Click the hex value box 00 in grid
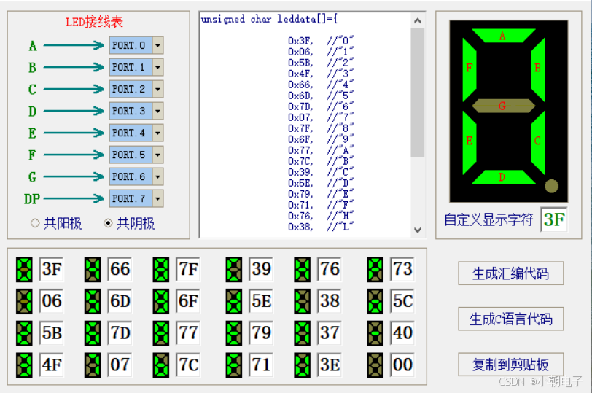Screen dimensions: 592x393 pos(402,365)
